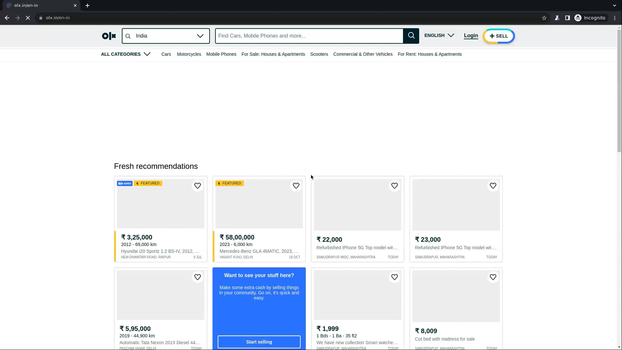The image size is (622, 350).
Task: Favorite the cot bed with mattress listing
Action: click(493, 277)
